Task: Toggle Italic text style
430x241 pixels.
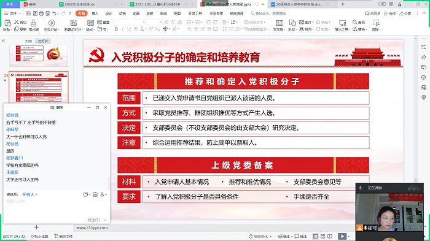Action: click(123, 29)
